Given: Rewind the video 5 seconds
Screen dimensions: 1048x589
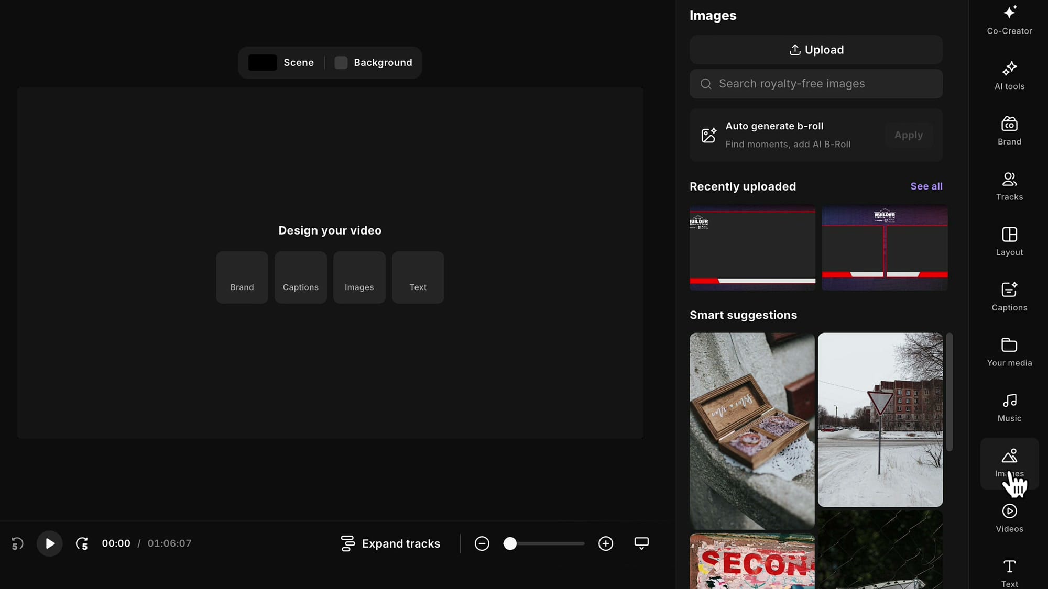Looking at the screenshot, I should pos(16,543).
